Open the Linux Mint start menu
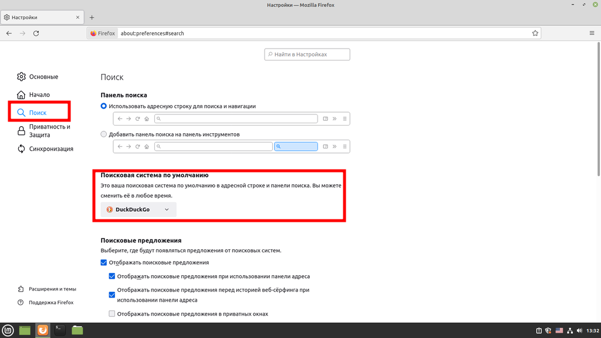 pyautogui.click(x=8, y=330)
